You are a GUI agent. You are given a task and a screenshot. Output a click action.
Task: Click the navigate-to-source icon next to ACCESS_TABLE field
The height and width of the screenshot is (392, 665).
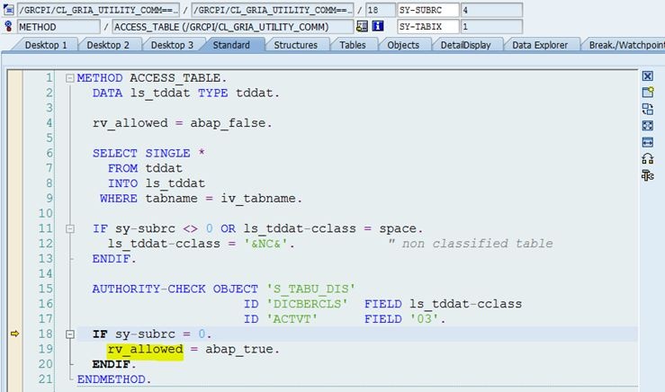[362, 26]
